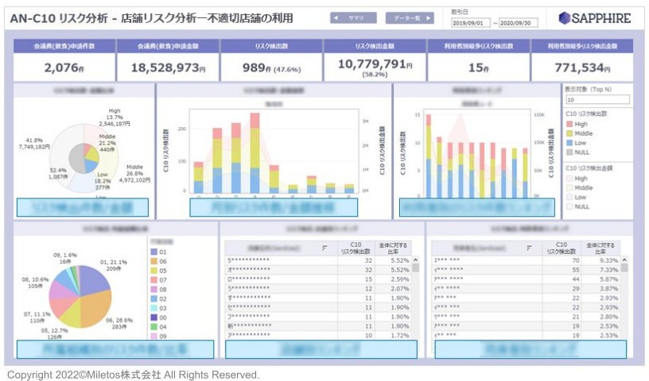
Task: Select the NULL risk count legend swatch
Action: [569, 152]
